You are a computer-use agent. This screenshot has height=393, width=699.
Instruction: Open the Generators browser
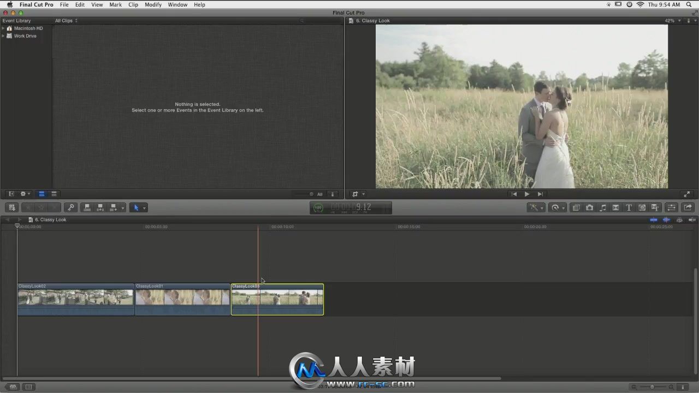click(x=642, y=207)
